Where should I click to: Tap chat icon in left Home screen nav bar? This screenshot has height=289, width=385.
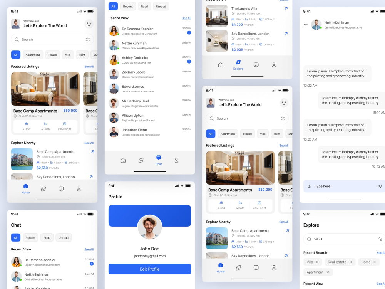coord(61,189)
